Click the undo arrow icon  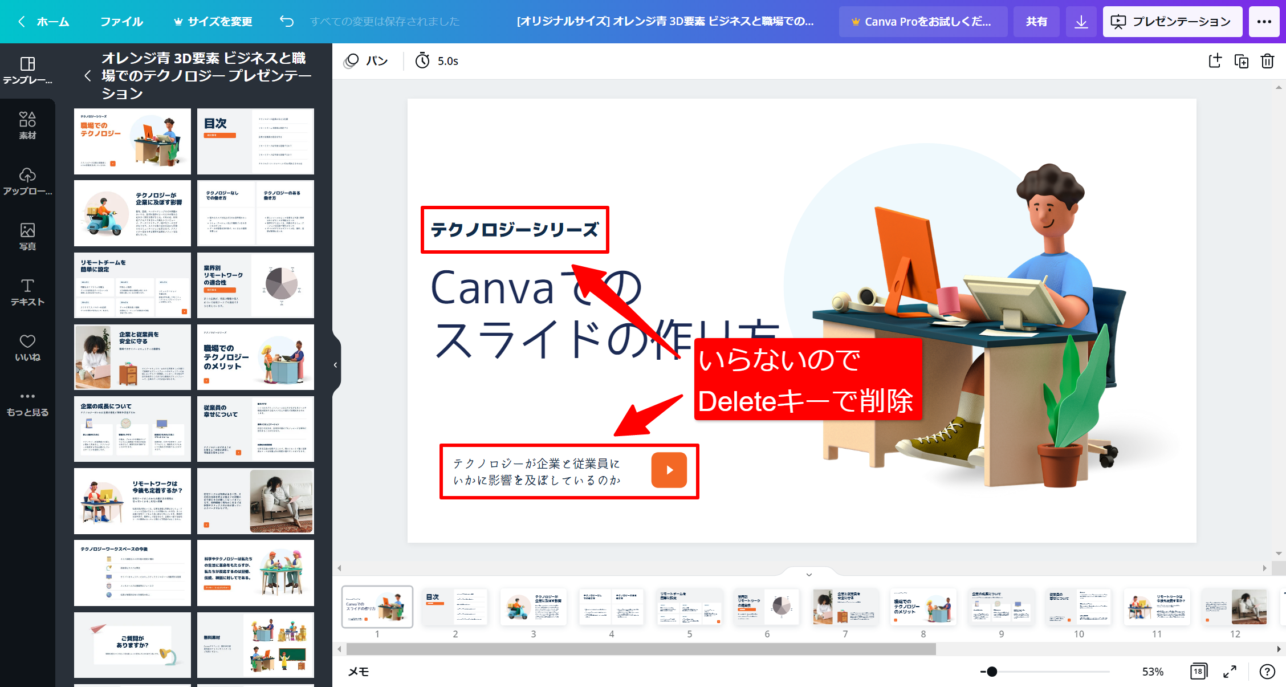pos(287,22)
